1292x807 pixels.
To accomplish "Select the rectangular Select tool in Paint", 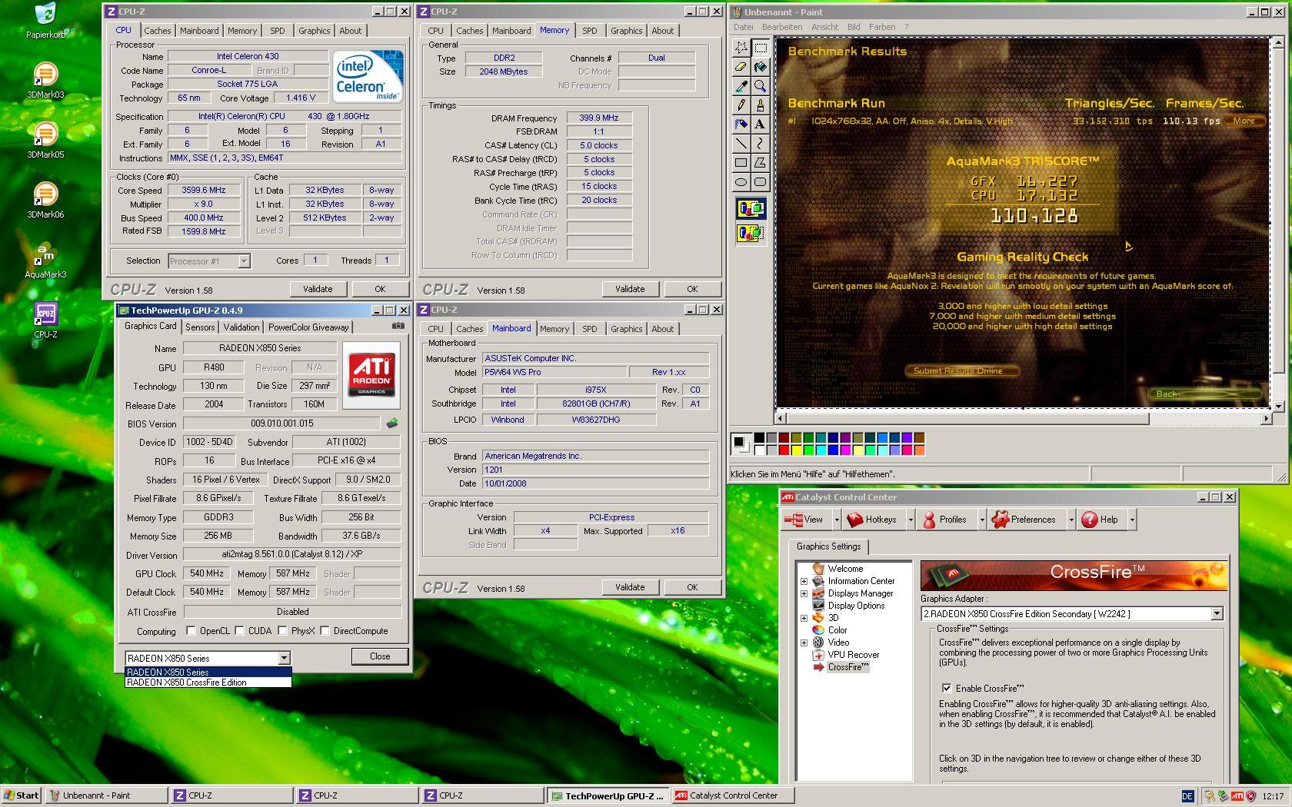I will [x=760, y=48].
